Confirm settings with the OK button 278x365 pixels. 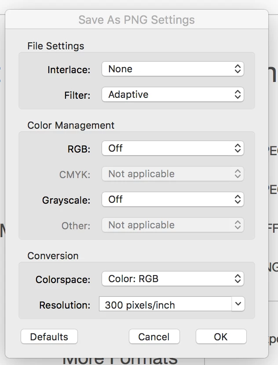coord(221,337)
